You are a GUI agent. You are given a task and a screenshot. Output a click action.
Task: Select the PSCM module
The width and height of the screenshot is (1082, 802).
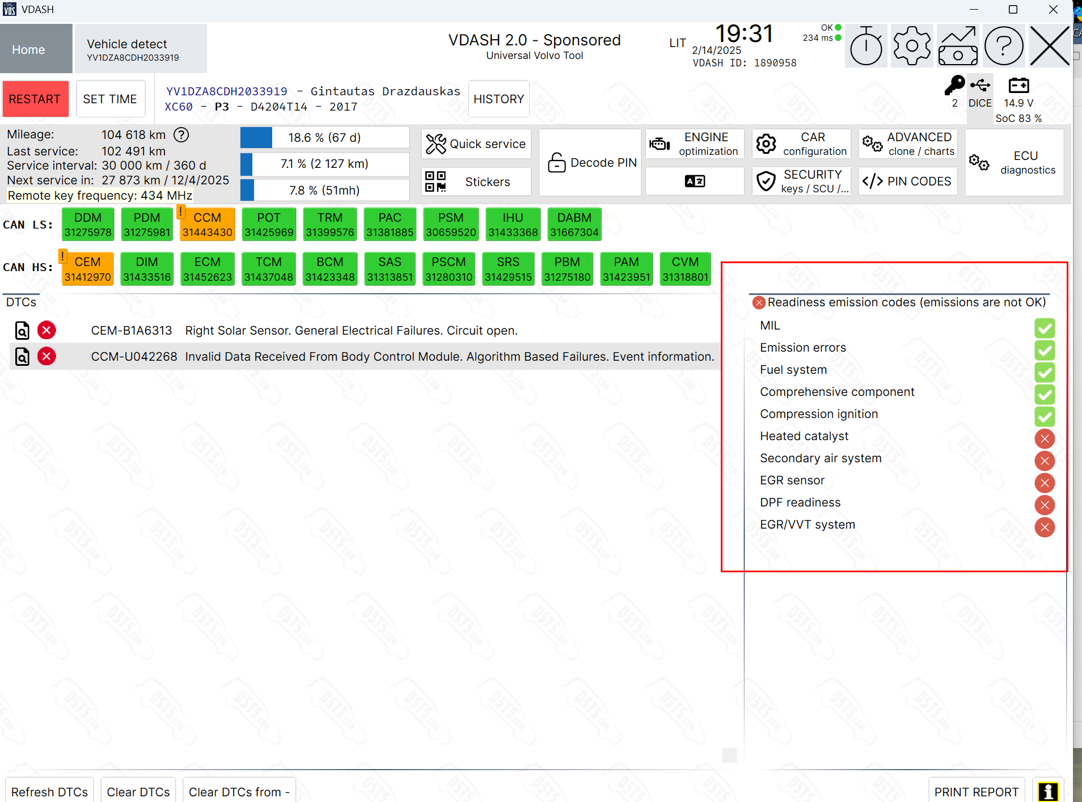[x=449, y=269]
